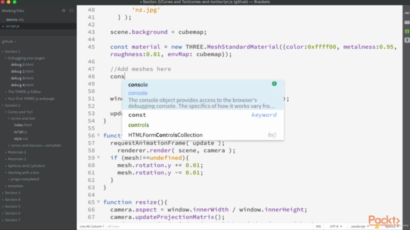Image resolution: width=410 pixels, height=230 pixels.
Task: Fold the if block at line 59
Action: pyautogui.click(x=99, y=158)
